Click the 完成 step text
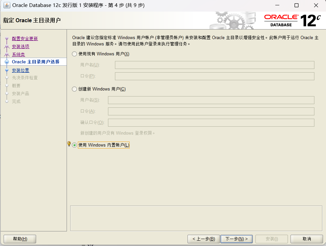The width and height of the screenshot is (326, 246). pyautogui.click(x=16, y=101)
